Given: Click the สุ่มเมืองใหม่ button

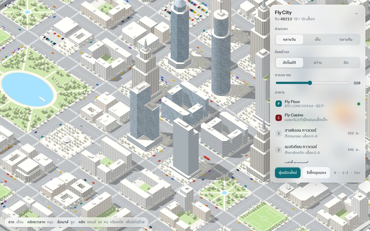Looking at the screenshot, I should coord(288,173).
